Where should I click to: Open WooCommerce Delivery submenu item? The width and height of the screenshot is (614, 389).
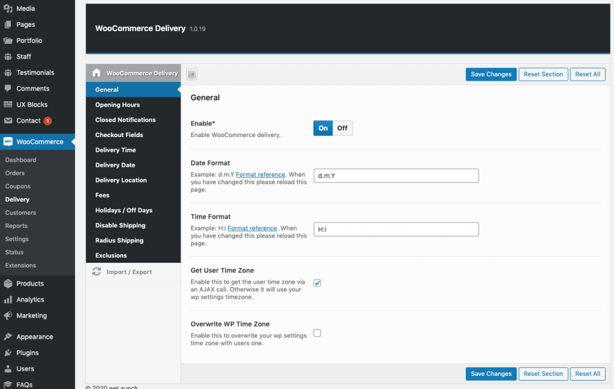click(x=17, y=199)
